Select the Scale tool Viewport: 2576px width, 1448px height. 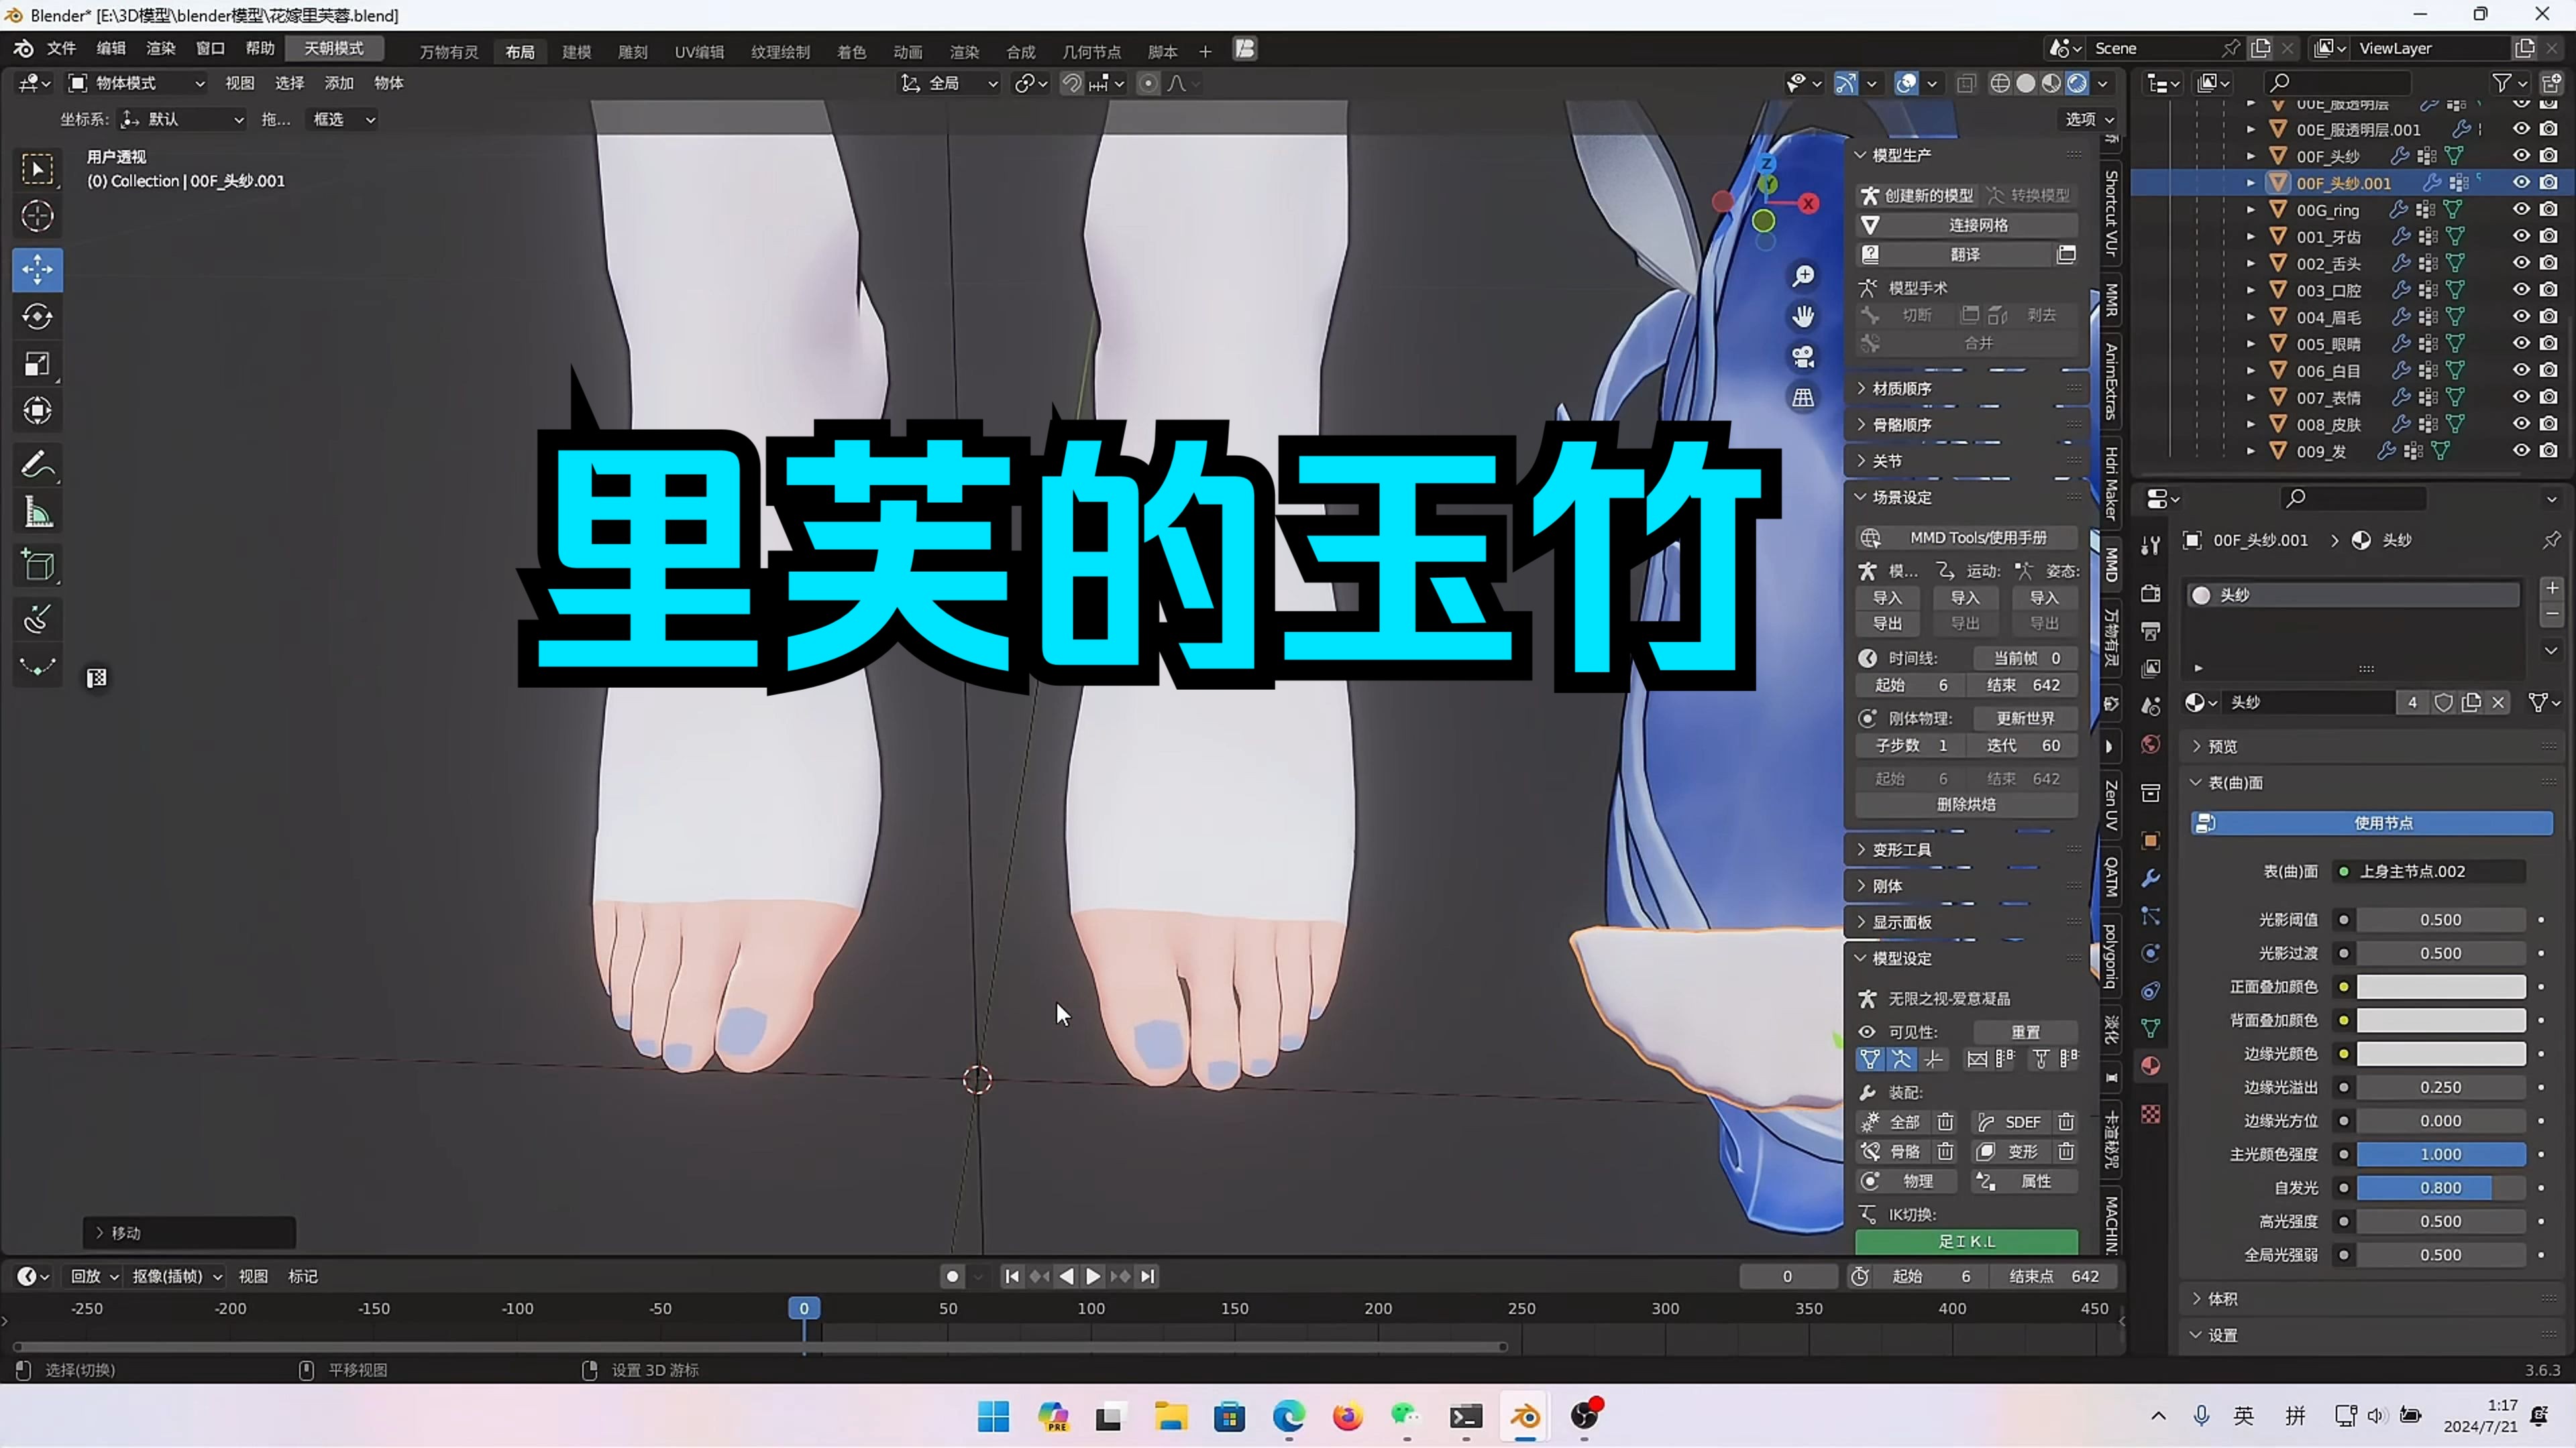37,364
